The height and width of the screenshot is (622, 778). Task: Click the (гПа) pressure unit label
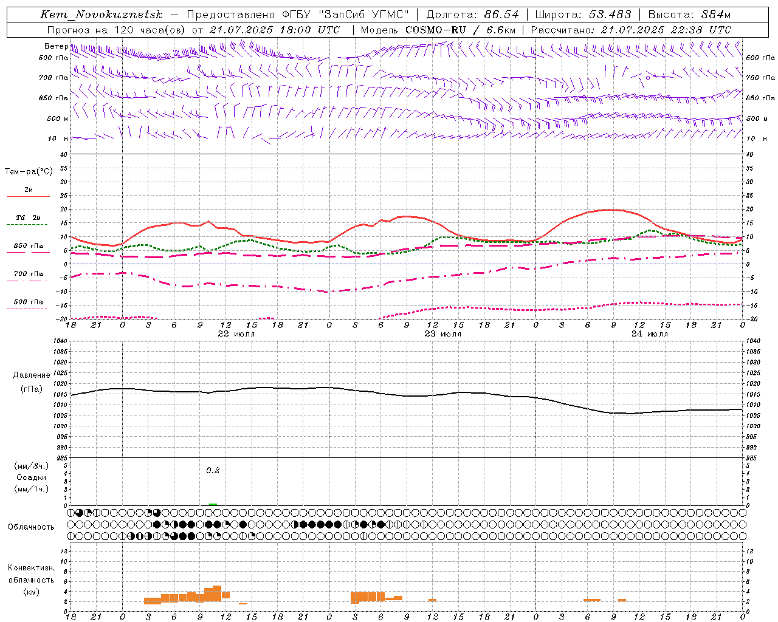click(31, 389)
